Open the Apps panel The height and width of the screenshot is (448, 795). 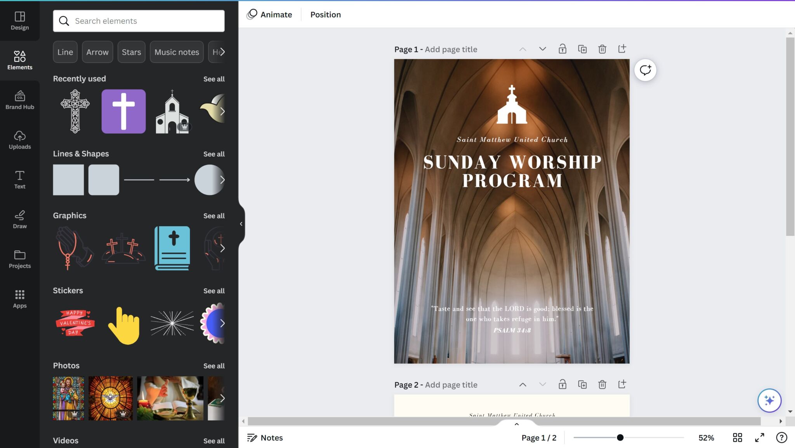19,299
